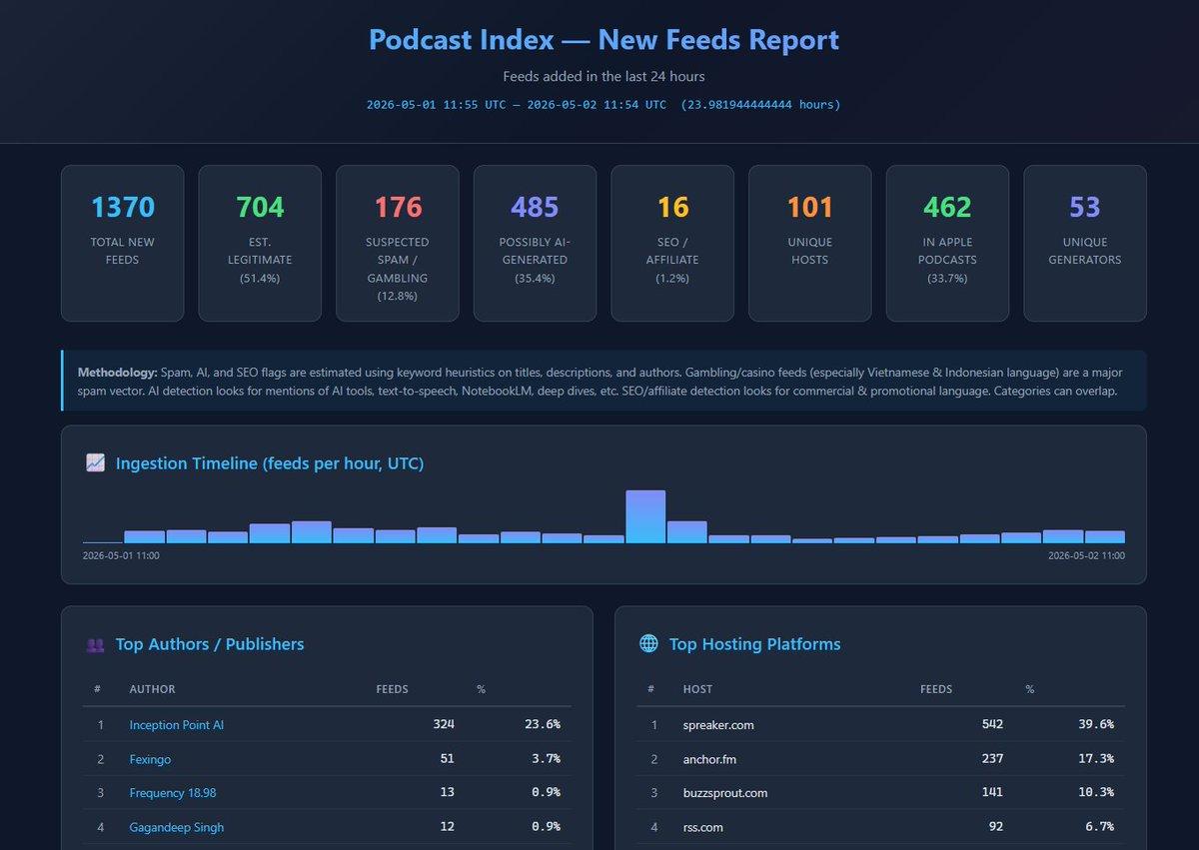Click the 23.6% author percentage cell
This screenshot has width=1199, height=850.
(543, 725)
